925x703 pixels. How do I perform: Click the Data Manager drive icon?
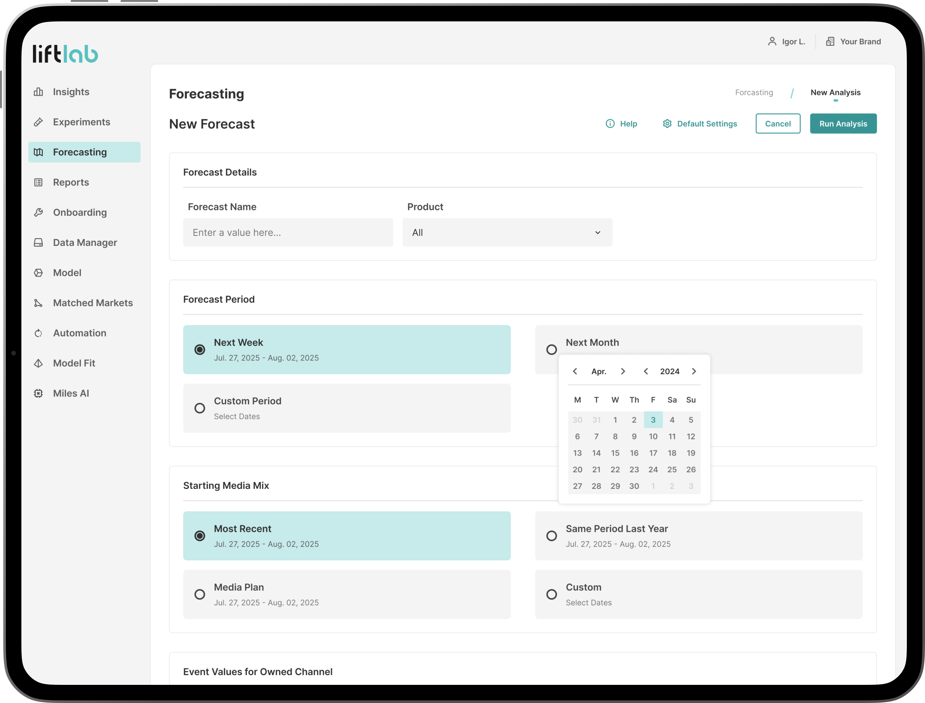click(x=39, y=243)
